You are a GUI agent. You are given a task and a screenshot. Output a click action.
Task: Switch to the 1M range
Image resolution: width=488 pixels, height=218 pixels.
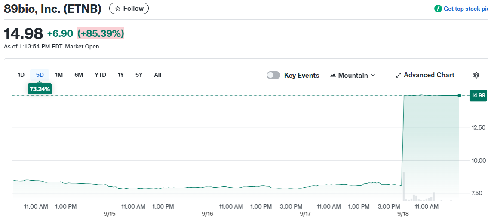(59, 75)
